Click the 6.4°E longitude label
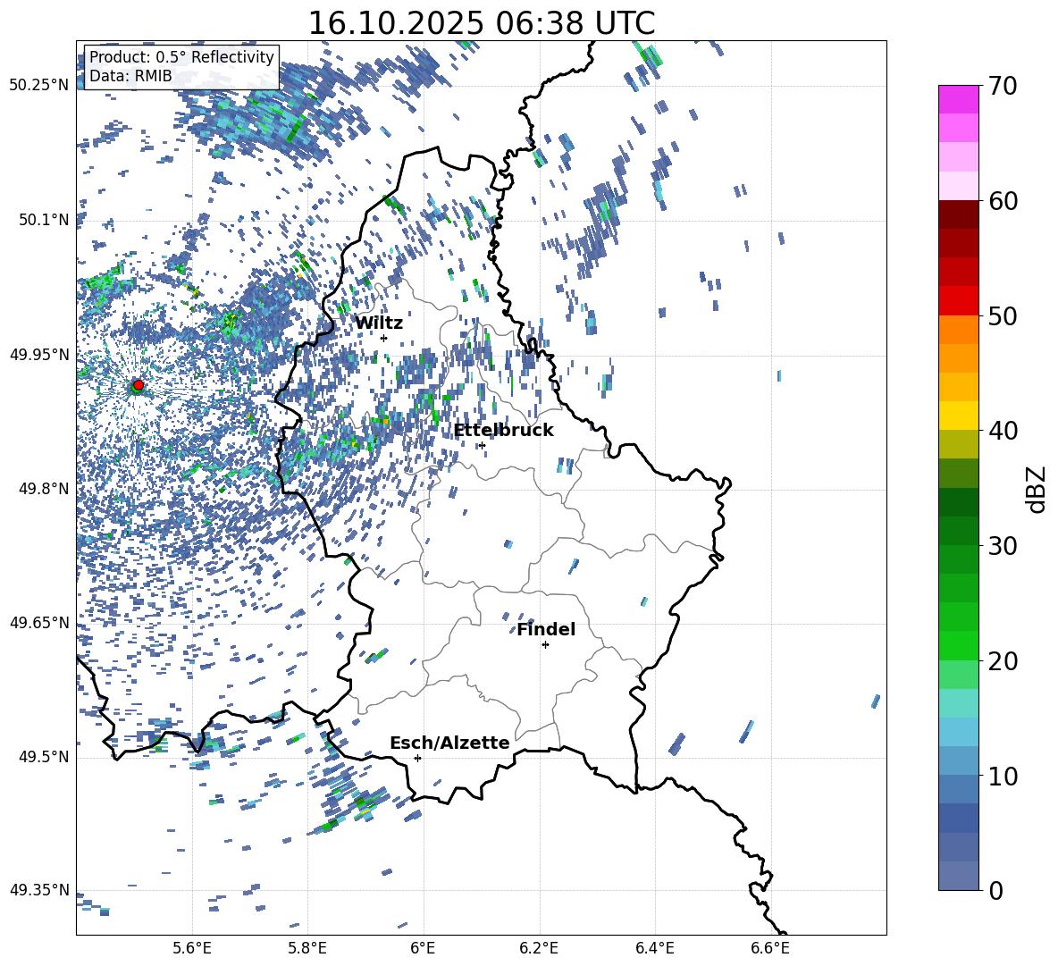This screenshot has height=966, width=1058. [654, 948]
